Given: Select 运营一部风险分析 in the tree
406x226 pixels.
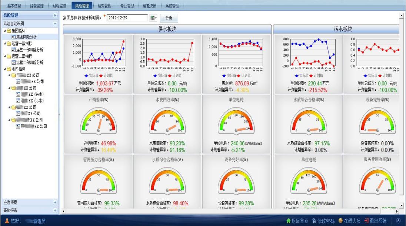Looking at the screenshot, I should [29, 50].
